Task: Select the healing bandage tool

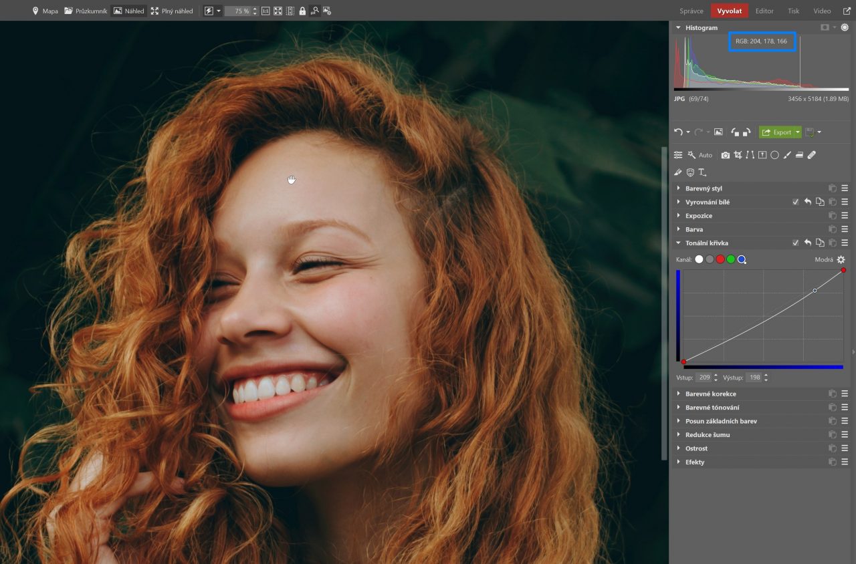Action: coord(812,155)
